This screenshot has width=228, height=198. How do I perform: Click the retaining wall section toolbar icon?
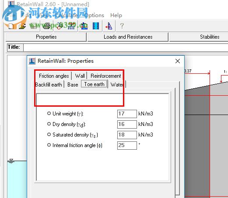click(x=84, y=26)
